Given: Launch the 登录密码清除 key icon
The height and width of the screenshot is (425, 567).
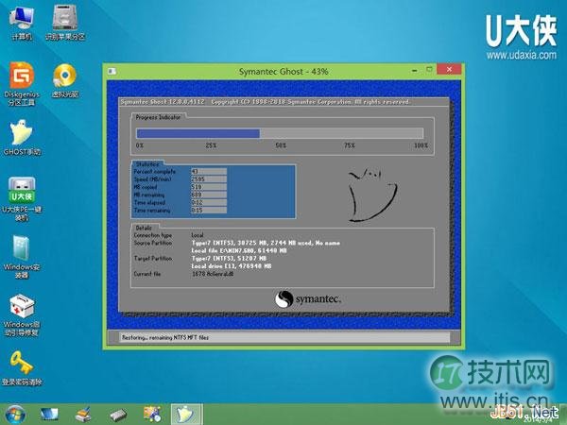Looking at the screenshot, I should click(22, 368).
